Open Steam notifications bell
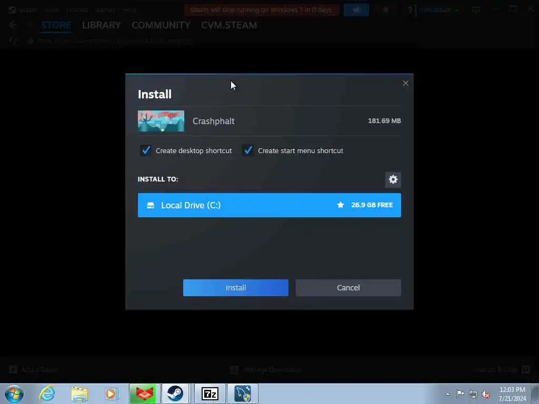The image size is (539, 404). point(386,10)
